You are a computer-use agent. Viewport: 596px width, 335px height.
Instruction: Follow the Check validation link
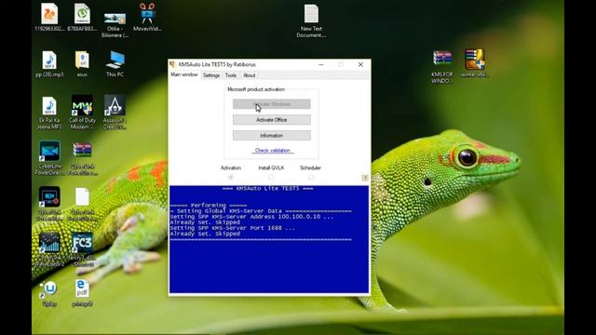(x=273, y=151)
